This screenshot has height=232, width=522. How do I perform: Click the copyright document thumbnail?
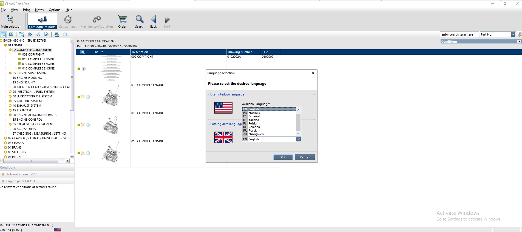111,68
